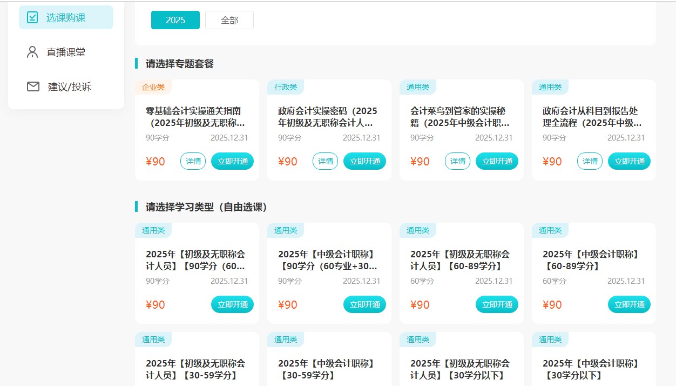Click the 选课购课 checklist icon
The width and height of the screenshot is (676, 386).
click(x=32, y=17)
